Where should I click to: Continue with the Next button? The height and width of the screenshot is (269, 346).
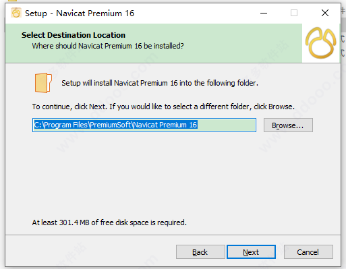coord(251,252)
